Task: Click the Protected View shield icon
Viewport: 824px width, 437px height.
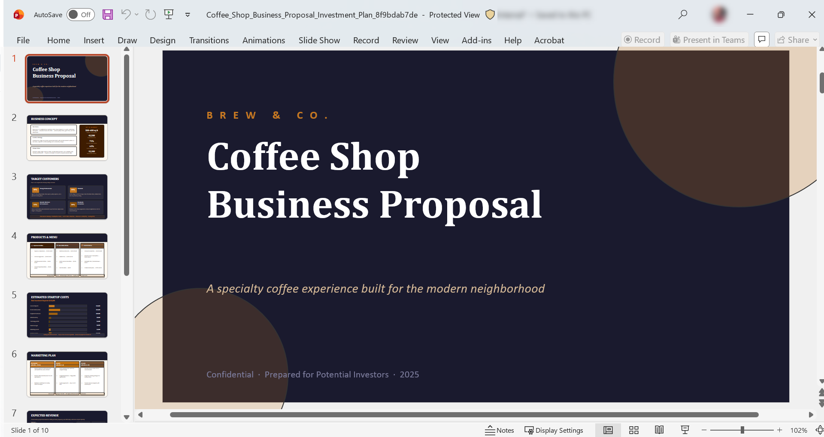Action: pos(490,15)
